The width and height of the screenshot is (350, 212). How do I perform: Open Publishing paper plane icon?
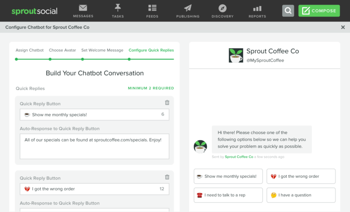coord(188,8)
